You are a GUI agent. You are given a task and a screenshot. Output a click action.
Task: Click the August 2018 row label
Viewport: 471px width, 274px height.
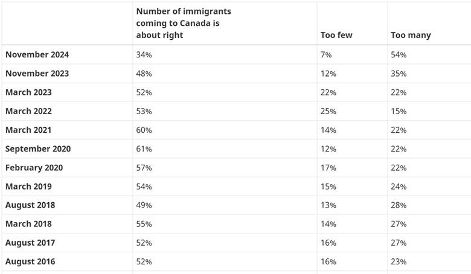pos(30,205)
